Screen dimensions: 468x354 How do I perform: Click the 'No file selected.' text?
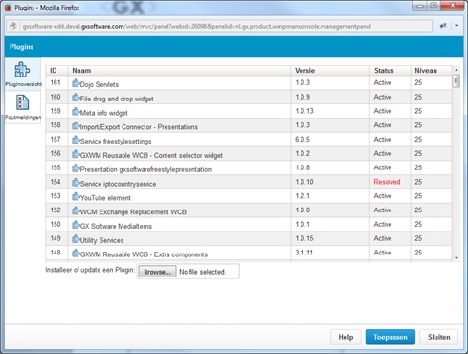click(202, 272)
